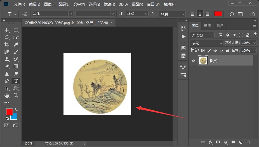Create a new layer via panel icon

241,142
